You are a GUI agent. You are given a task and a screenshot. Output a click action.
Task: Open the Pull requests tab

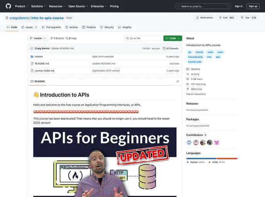pyautogui.click(x=51, y=27)
